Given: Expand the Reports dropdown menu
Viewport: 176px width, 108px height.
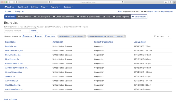Looking at the screenshot, I should pyautogui.click(x=56, y=7).
